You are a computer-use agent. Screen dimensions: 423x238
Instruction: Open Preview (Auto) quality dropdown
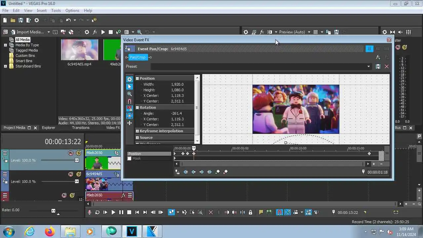309,32
